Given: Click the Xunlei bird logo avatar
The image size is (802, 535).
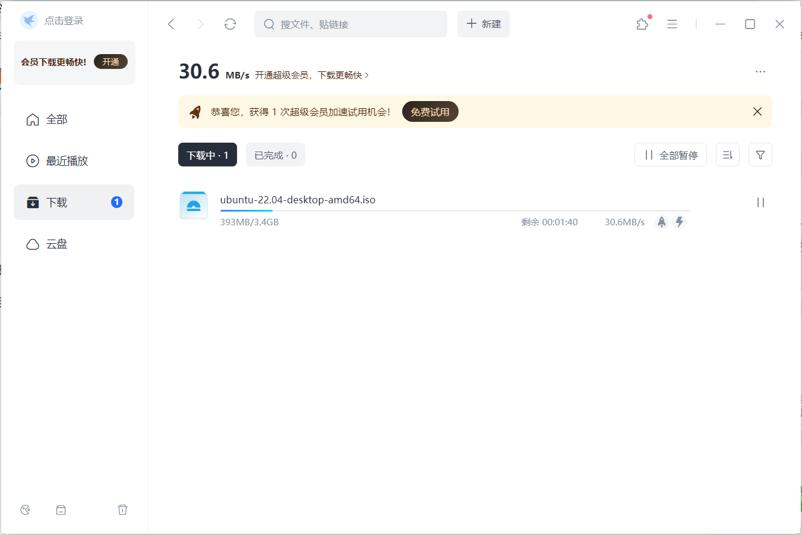Looking at the screenshot, I should coord(29,20).
